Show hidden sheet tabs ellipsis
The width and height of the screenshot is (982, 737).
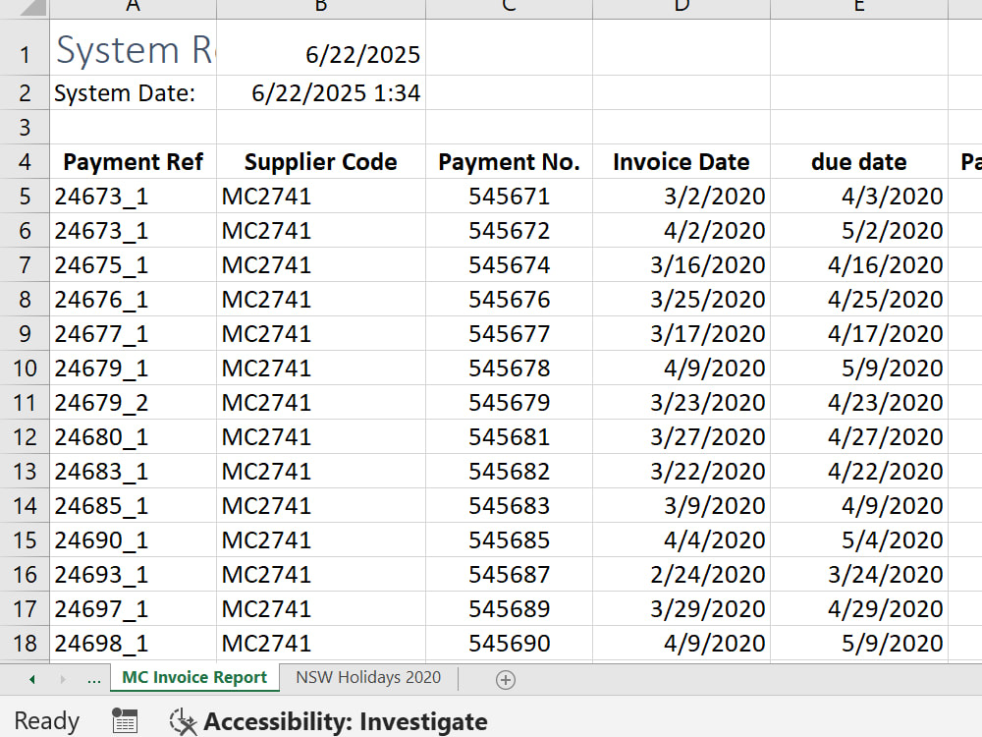pyautogui.click(x=94, y=679)
